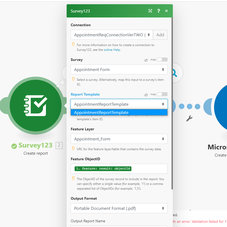Viewport: 227px width, 227px height.
Task: Click the Report Template label
Action: 85,94
